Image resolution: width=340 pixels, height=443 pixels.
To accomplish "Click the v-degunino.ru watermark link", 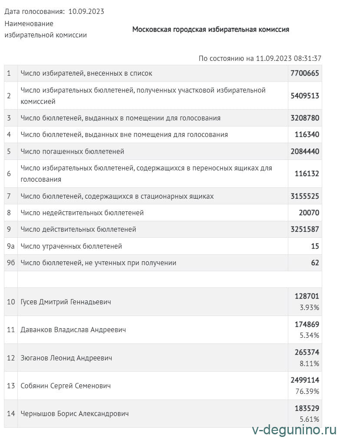I will 294,430.
